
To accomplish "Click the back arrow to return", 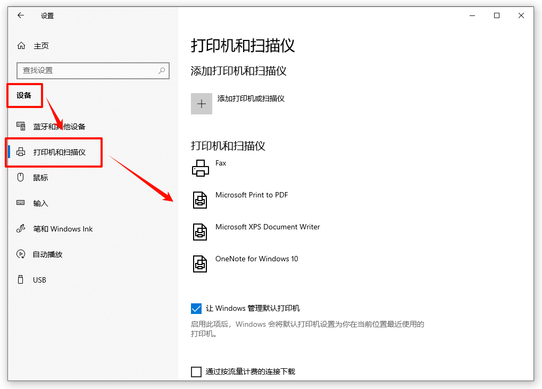I will click(x=20, y=15).
